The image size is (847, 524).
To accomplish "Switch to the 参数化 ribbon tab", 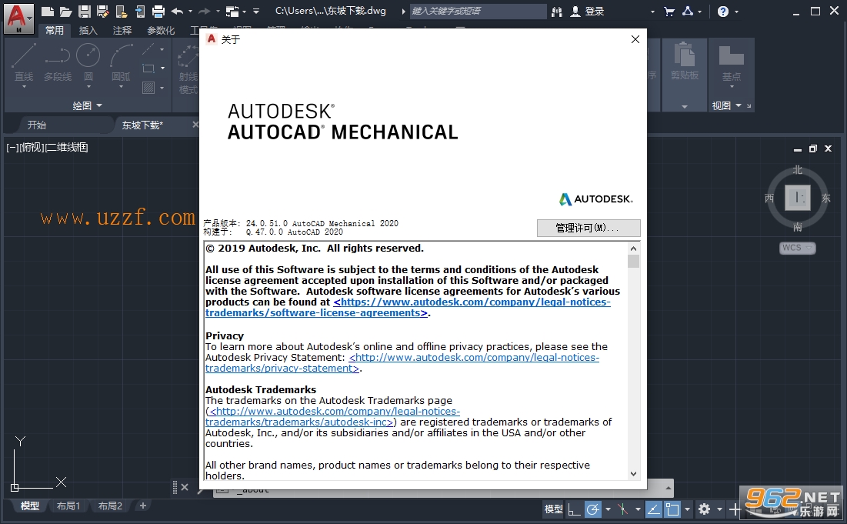I will 161,30.
